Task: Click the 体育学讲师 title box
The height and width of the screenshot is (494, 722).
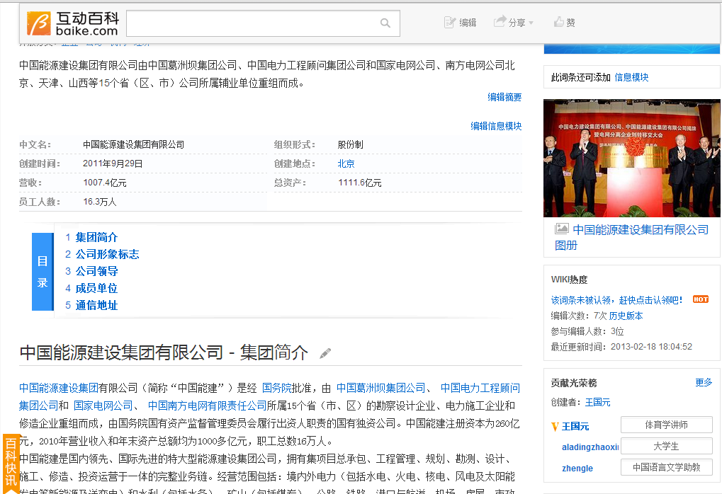Action: (x=666, y=425)
